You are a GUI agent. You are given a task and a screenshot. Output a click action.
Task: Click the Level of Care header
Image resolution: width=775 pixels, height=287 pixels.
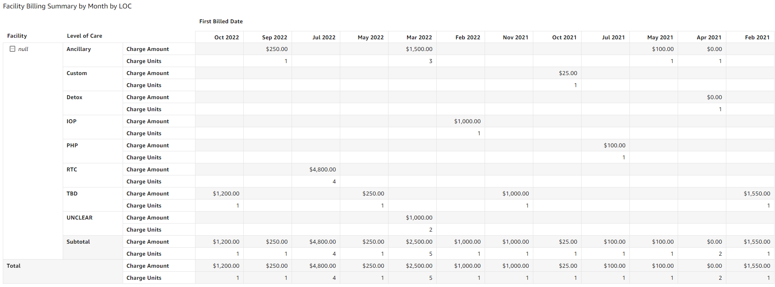point(84,36)
